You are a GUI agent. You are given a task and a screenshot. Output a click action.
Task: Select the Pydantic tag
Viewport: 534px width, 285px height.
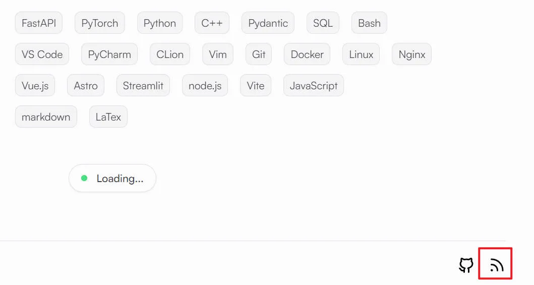pyautogui.click(x=268, y=23)
